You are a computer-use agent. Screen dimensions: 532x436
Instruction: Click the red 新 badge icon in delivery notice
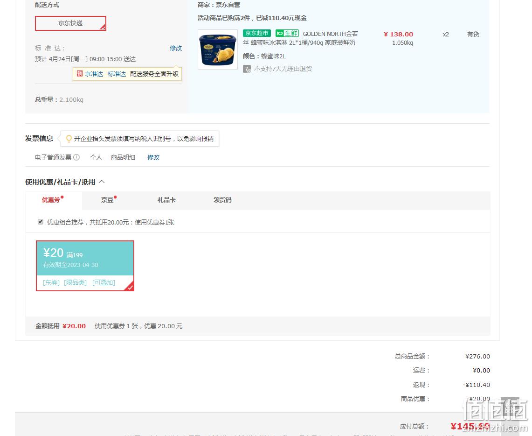pyautogui.click(x=79, y=74)
